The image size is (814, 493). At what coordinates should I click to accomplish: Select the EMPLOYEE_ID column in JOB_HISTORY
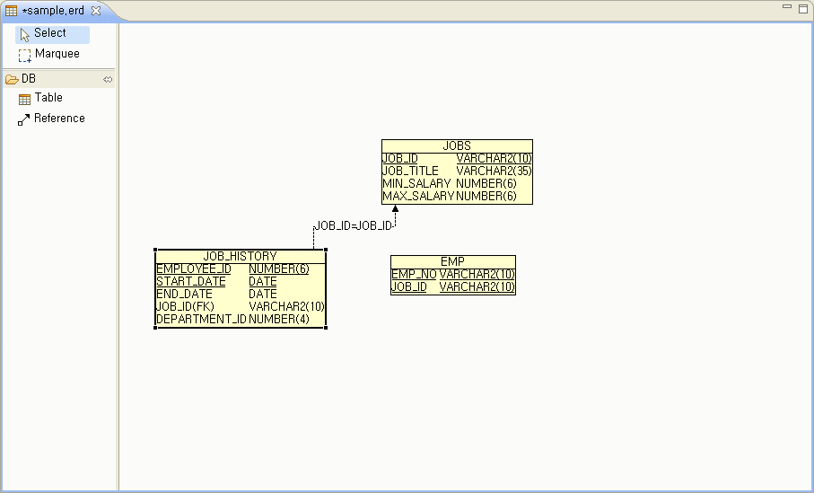194,269
